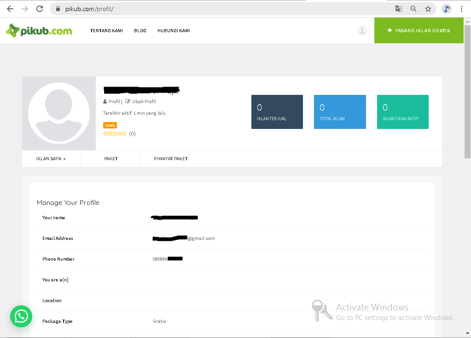Click the browser profile avatar icon
The image size is (471, 338).
[x=446, y=9]
